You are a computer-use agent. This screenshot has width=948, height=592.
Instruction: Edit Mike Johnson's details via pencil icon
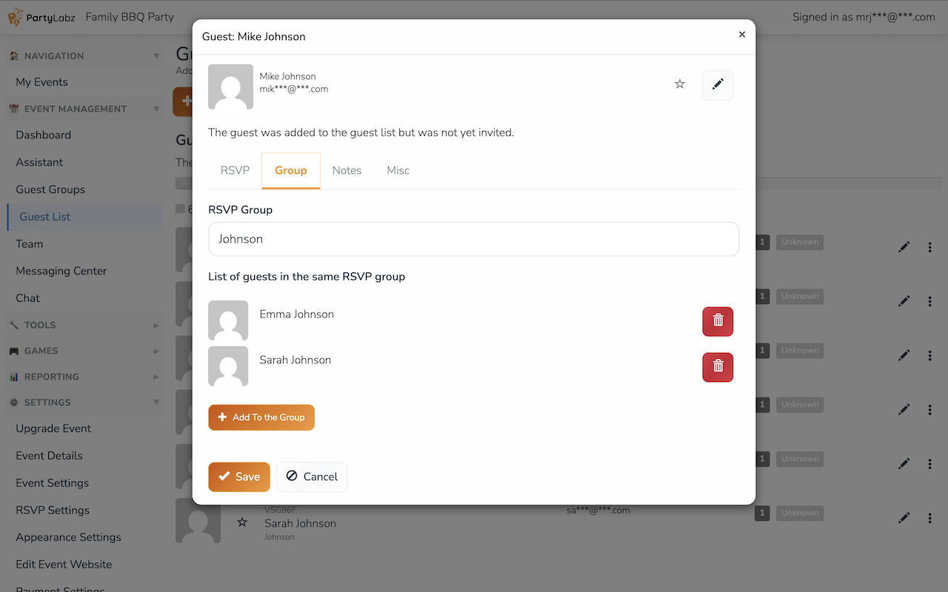point(718,85)
